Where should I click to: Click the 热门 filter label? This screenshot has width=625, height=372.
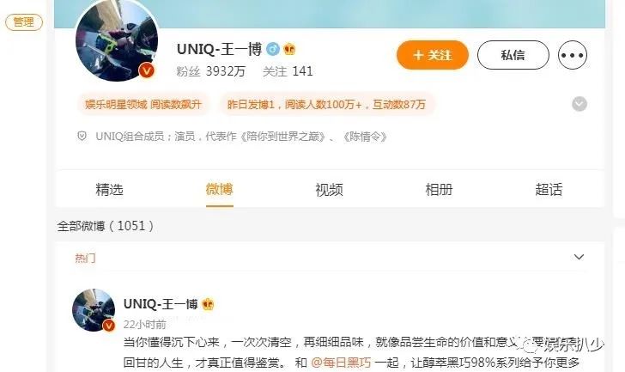point(85,258)
